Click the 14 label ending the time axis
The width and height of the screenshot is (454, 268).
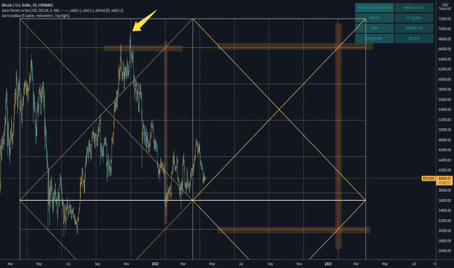(435, 264)
